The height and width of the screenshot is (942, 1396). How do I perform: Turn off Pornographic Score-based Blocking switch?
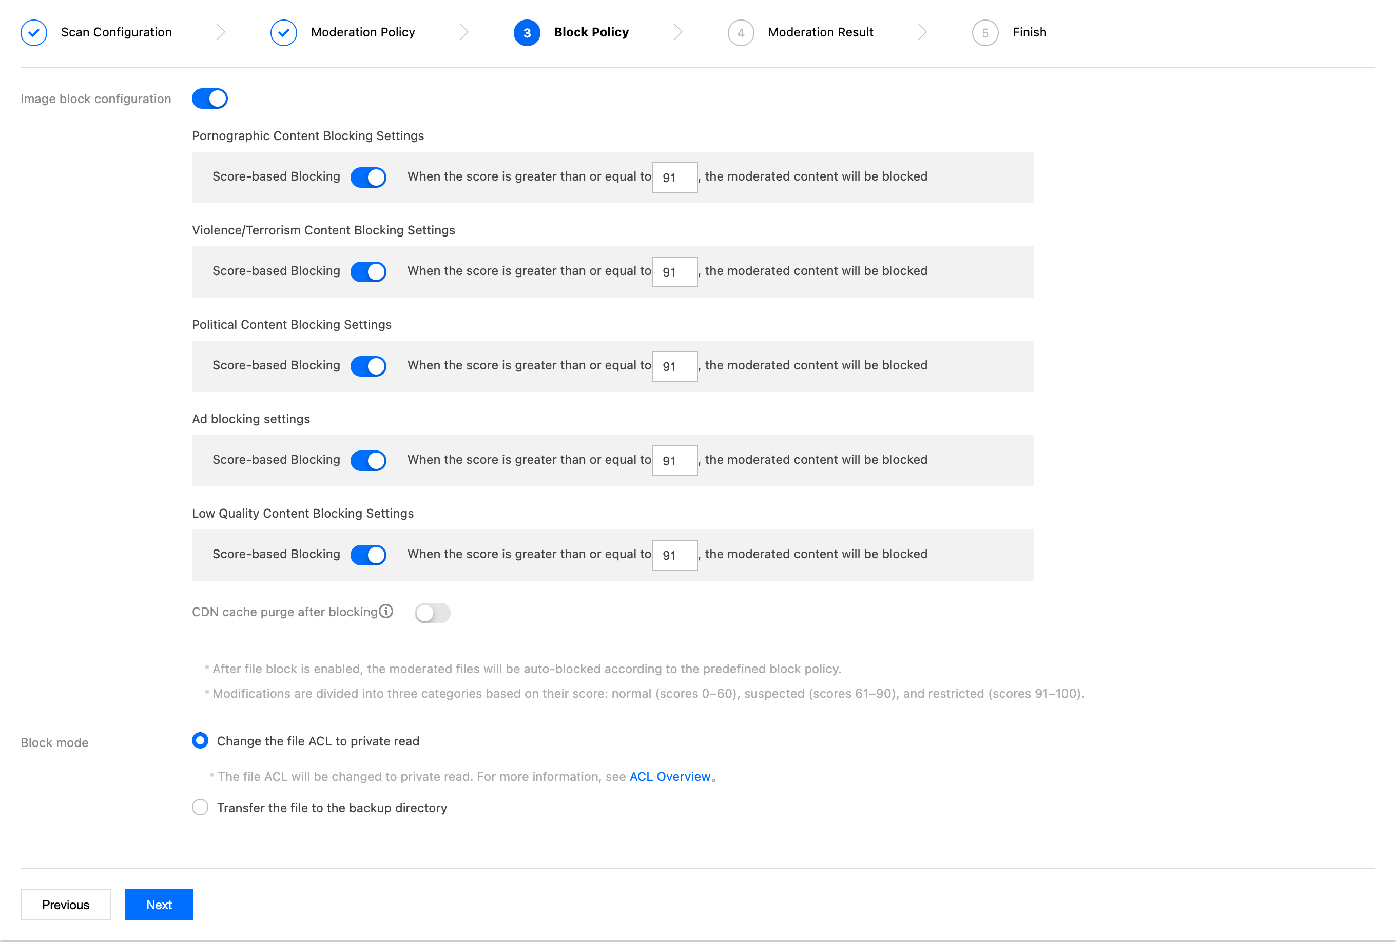(368, 177)
